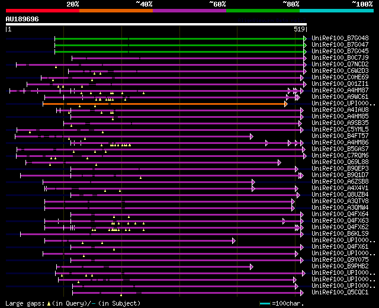Click the green arrowhead of the B7G048 alignment

[305, 38]
